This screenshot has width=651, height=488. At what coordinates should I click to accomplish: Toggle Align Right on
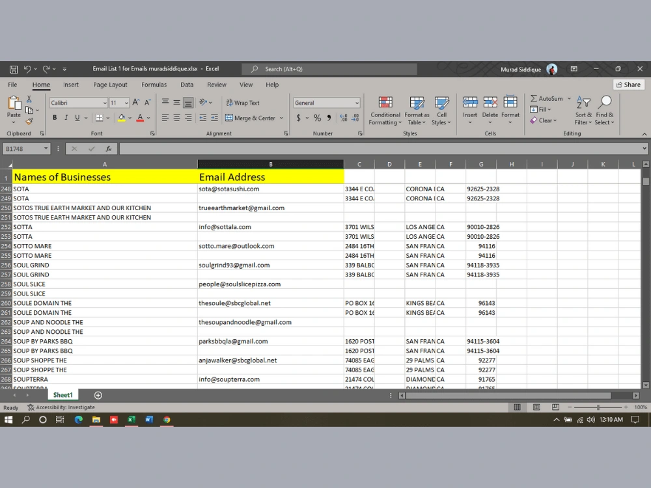(x=188, y=118)
